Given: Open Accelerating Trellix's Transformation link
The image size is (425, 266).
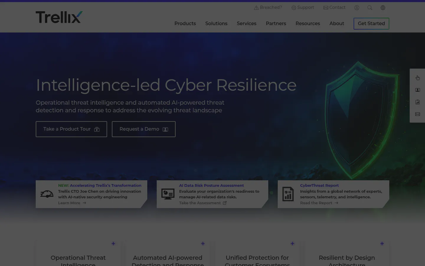Looking at the screenshot, I should [x=106, y=185].
